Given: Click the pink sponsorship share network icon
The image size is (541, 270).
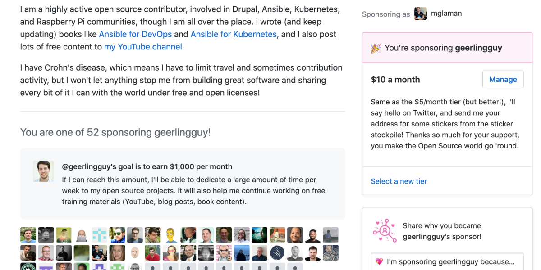Looking at the screenshot, I should point(385,230).
